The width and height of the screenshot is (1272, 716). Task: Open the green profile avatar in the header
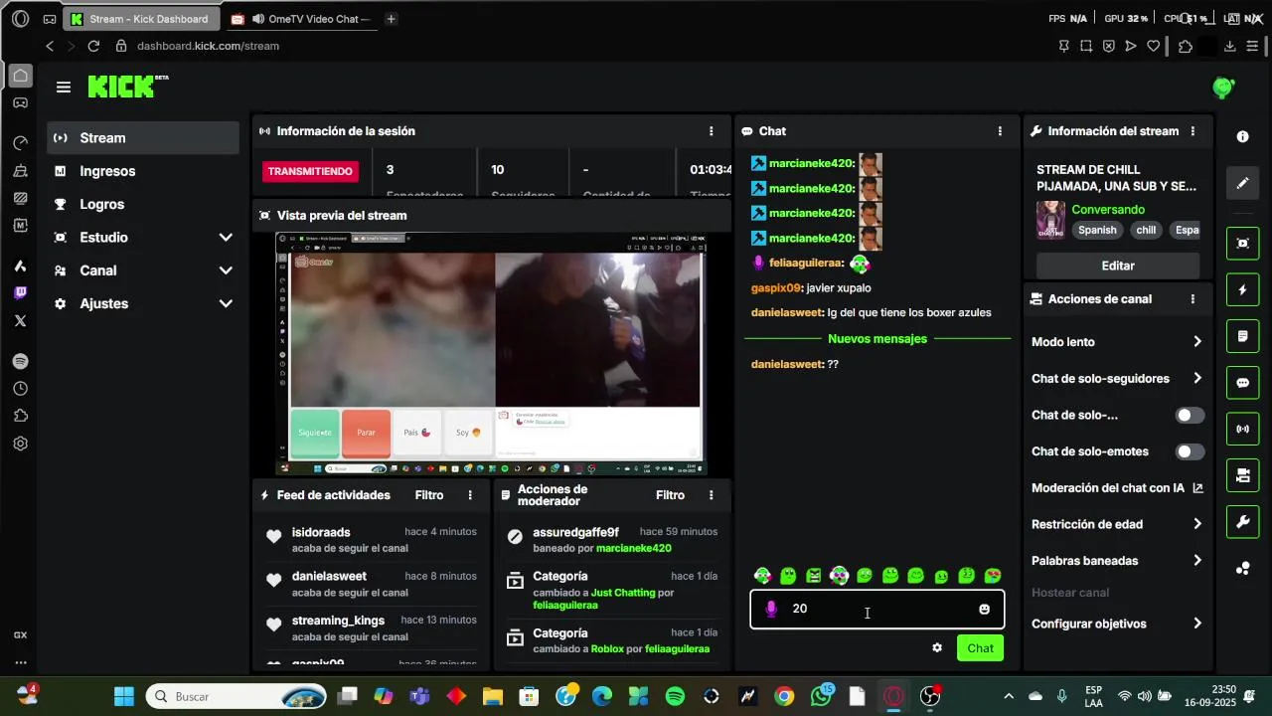1223,88
